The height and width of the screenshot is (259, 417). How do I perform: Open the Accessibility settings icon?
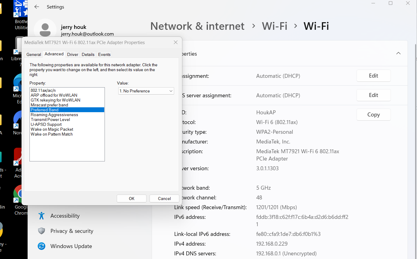42,216
